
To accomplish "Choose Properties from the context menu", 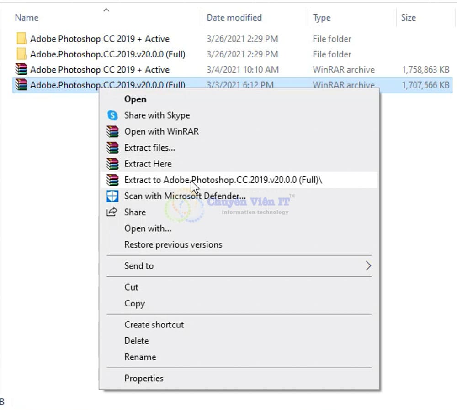I will point(143,378).
